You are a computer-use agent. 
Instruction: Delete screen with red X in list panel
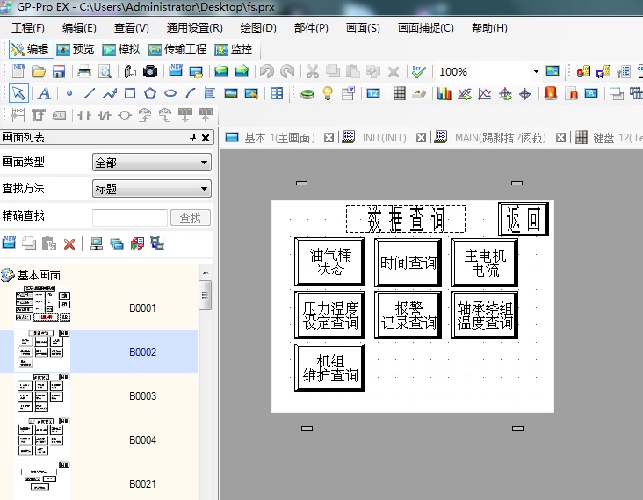click(x=69, y=243)
